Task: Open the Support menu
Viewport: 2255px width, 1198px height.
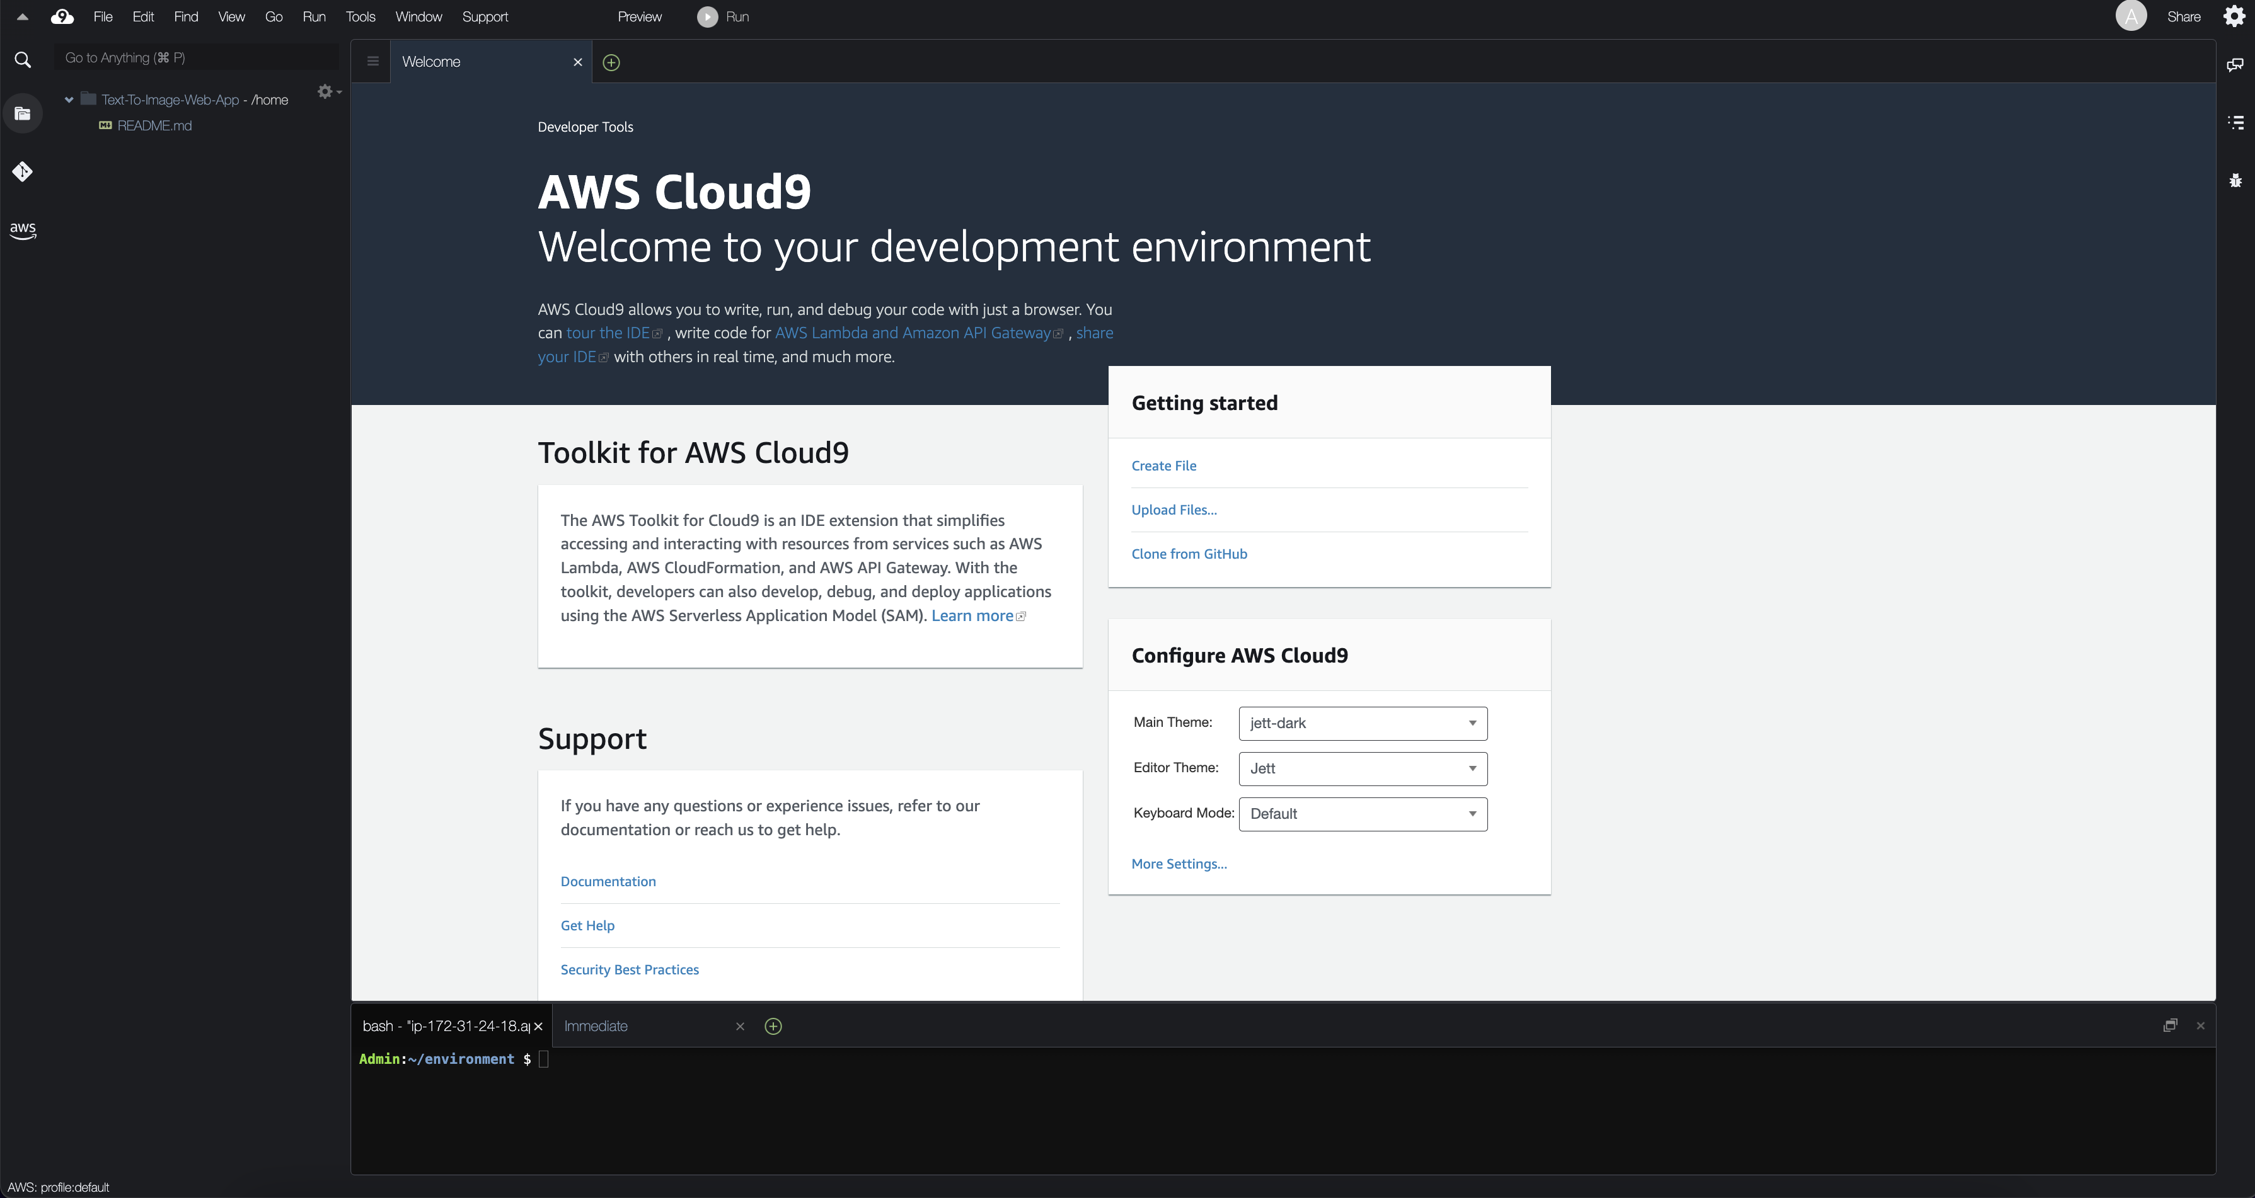Action: tap(485, 16)
